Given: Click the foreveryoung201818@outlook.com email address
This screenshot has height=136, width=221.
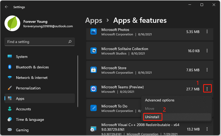Looking at the screenshot, I should click(x=48, y=26).
